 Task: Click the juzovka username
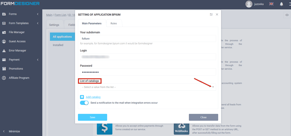coord(259,4)
